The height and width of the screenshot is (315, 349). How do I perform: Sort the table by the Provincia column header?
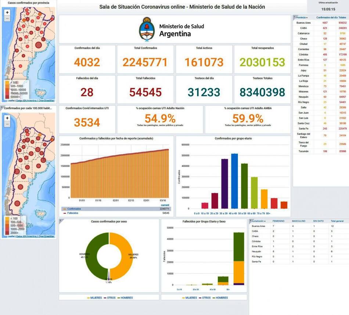[x=301, y=18]
